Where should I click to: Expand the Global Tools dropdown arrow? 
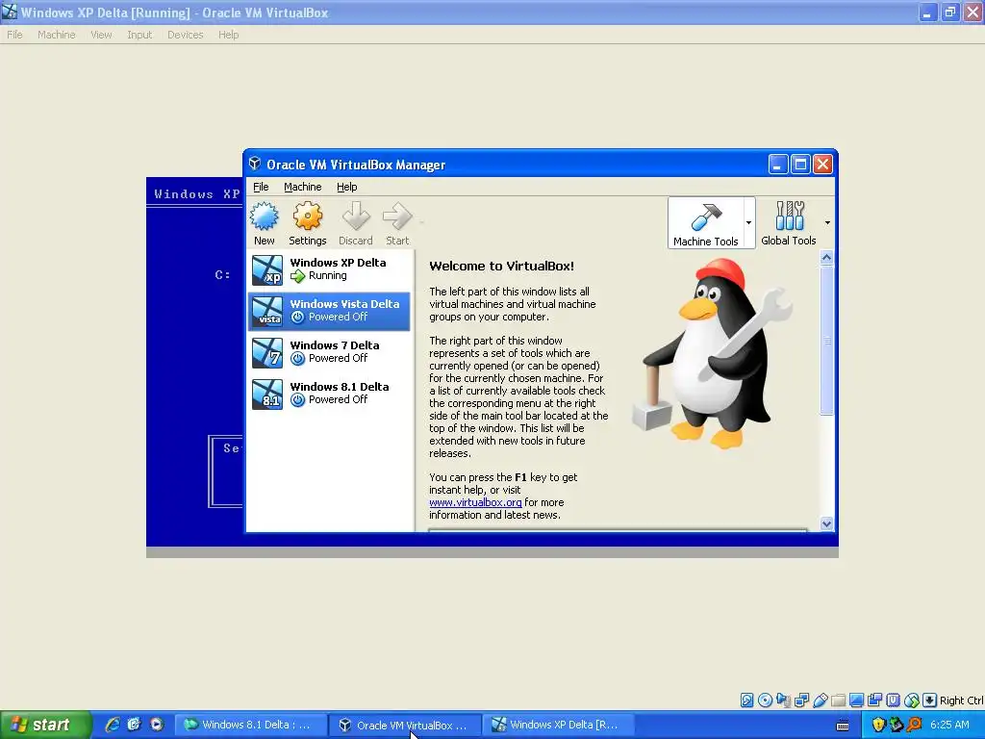coord(827,223)
